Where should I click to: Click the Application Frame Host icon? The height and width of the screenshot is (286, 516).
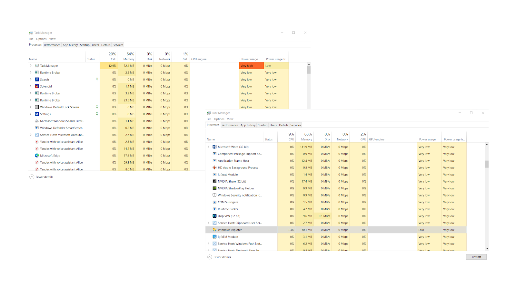214,161
